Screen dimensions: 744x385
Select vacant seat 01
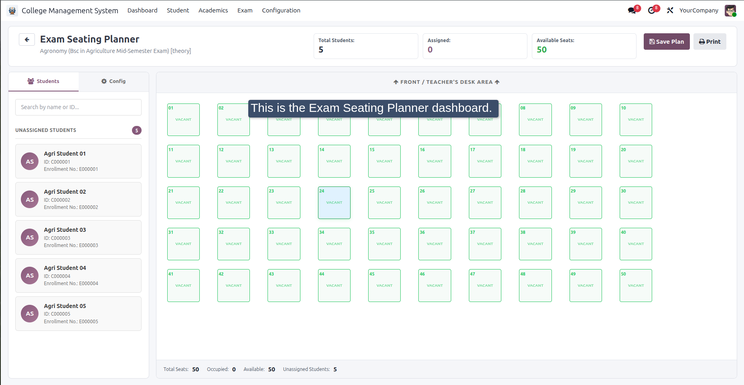pos(183,120)
